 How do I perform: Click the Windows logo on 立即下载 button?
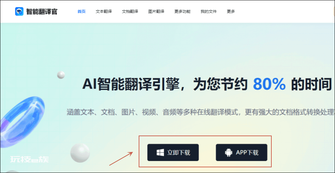(160, 153)
